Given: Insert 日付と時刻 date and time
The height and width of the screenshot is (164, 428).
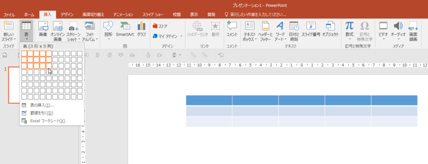Looking at the screenshot, I should click(x=294, y=31).
